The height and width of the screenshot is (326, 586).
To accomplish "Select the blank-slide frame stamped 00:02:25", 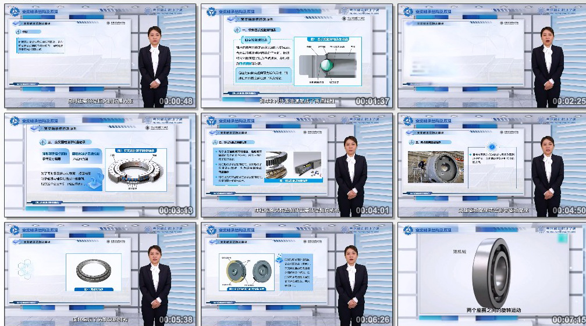I will [x=492, y=56].
